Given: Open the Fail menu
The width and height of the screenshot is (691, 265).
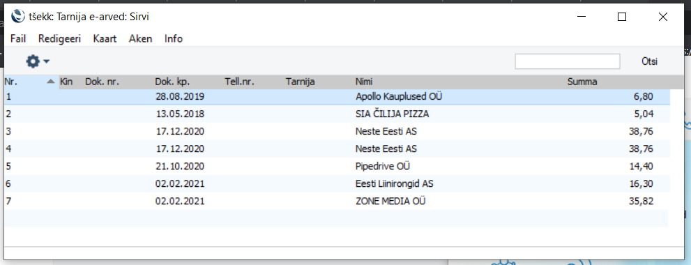Looking at the screenshot, I should (18, 39).
